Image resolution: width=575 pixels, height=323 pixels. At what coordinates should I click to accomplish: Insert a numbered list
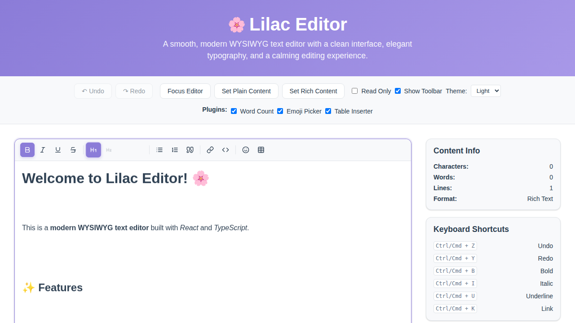[x=175, y=150]
